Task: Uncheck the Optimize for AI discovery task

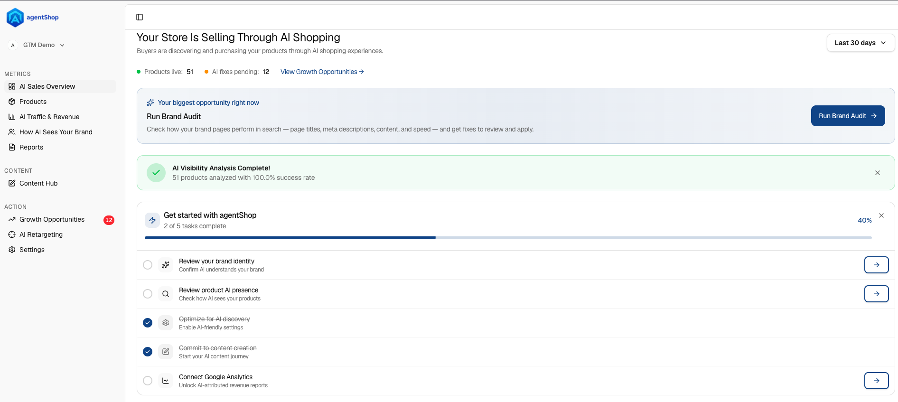Action: [x=148, y=323]
